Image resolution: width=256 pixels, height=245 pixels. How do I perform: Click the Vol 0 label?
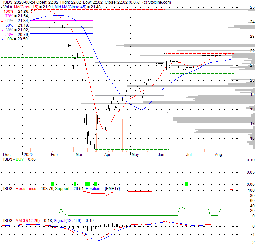point(8,7)
